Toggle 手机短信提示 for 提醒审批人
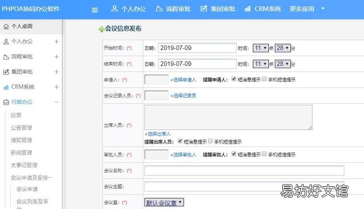This screenshot has width=364, height=209. 264,154
